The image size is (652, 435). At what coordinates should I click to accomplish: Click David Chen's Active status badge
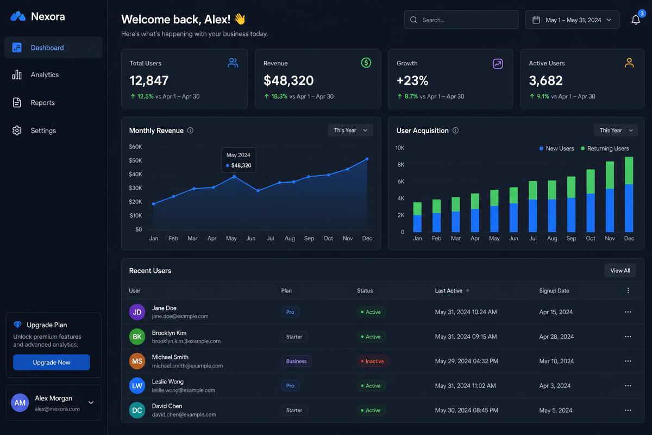tap(371, 410)
